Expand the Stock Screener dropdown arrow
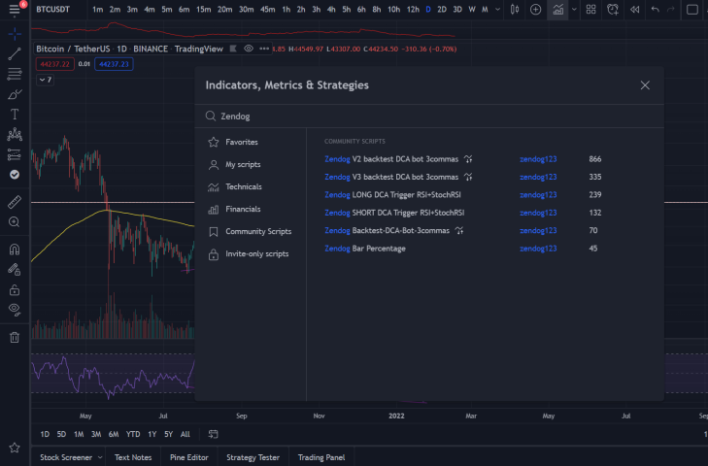This screenshot has width=708, height=466. [100, 457]
